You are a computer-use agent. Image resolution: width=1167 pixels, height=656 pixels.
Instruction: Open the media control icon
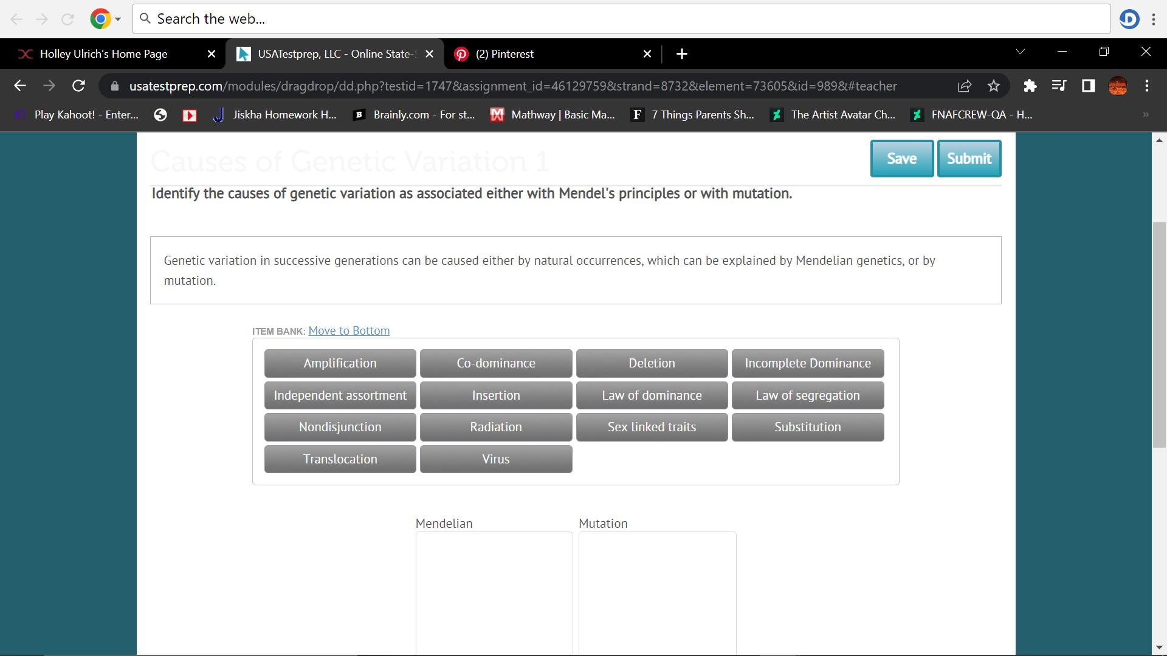point(1059,86)
